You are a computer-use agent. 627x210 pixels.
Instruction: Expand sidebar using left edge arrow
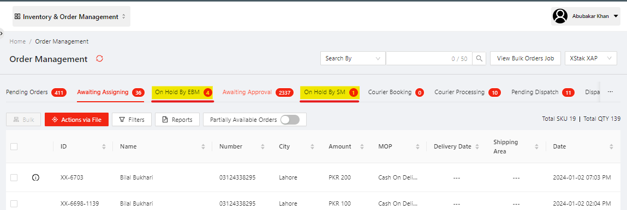coord(2,33)
